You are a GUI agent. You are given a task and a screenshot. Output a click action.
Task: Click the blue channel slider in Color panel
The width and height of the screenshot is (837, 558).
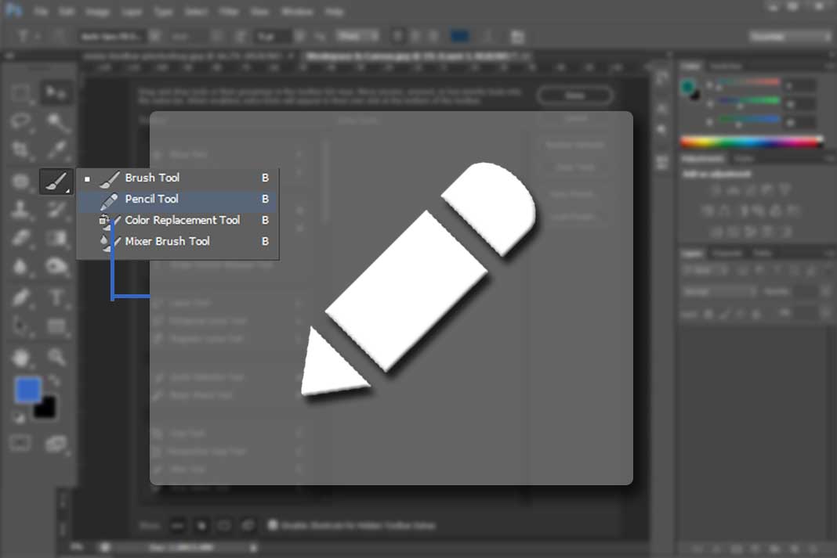click(x=749, y=121)
